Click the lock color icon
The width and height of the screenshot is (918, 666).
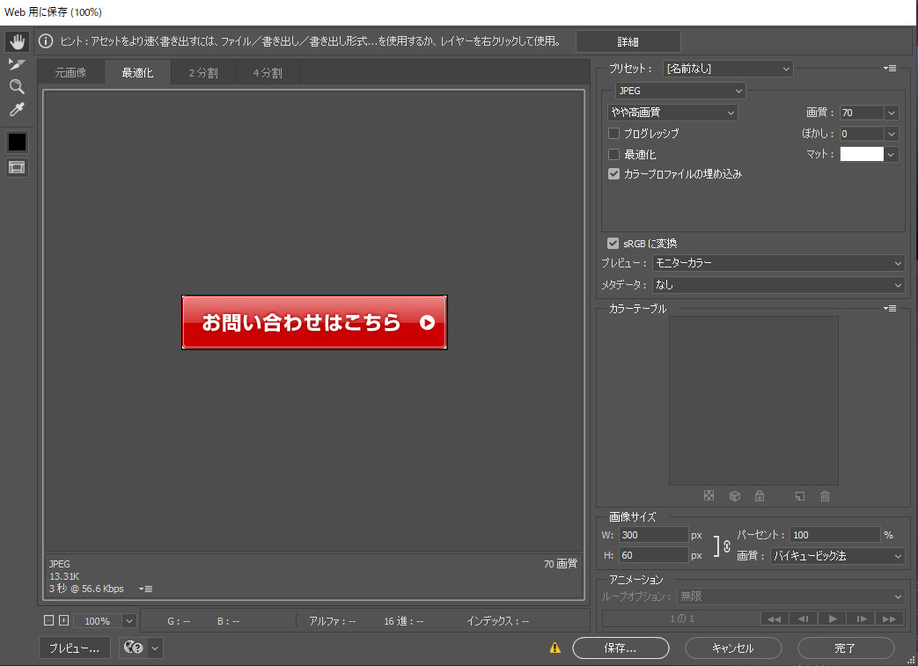click(x=760, y=495)
